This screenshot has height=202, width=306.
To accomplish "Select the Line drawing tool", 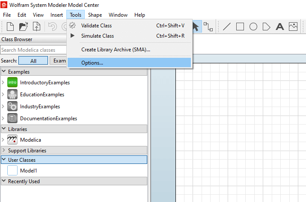I will click(227, 27).
